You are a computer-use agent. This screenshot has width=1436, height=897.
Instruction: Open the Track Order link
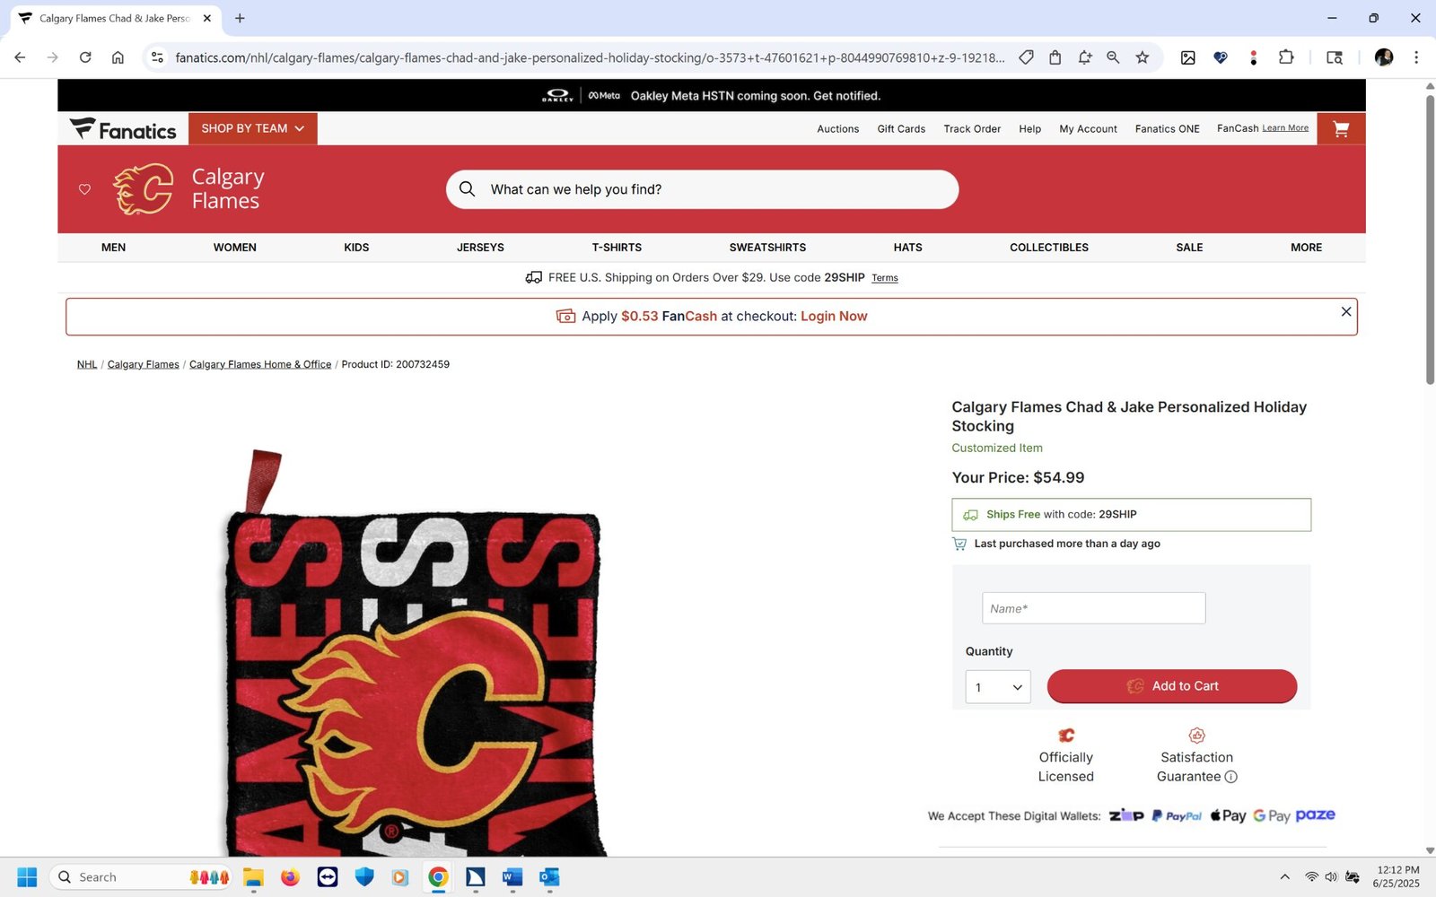(x=972, y=129)
